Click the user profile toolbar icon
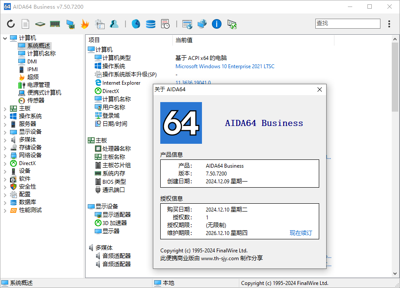The height and width of the screenshot is (288, 400). pos(114,24)
